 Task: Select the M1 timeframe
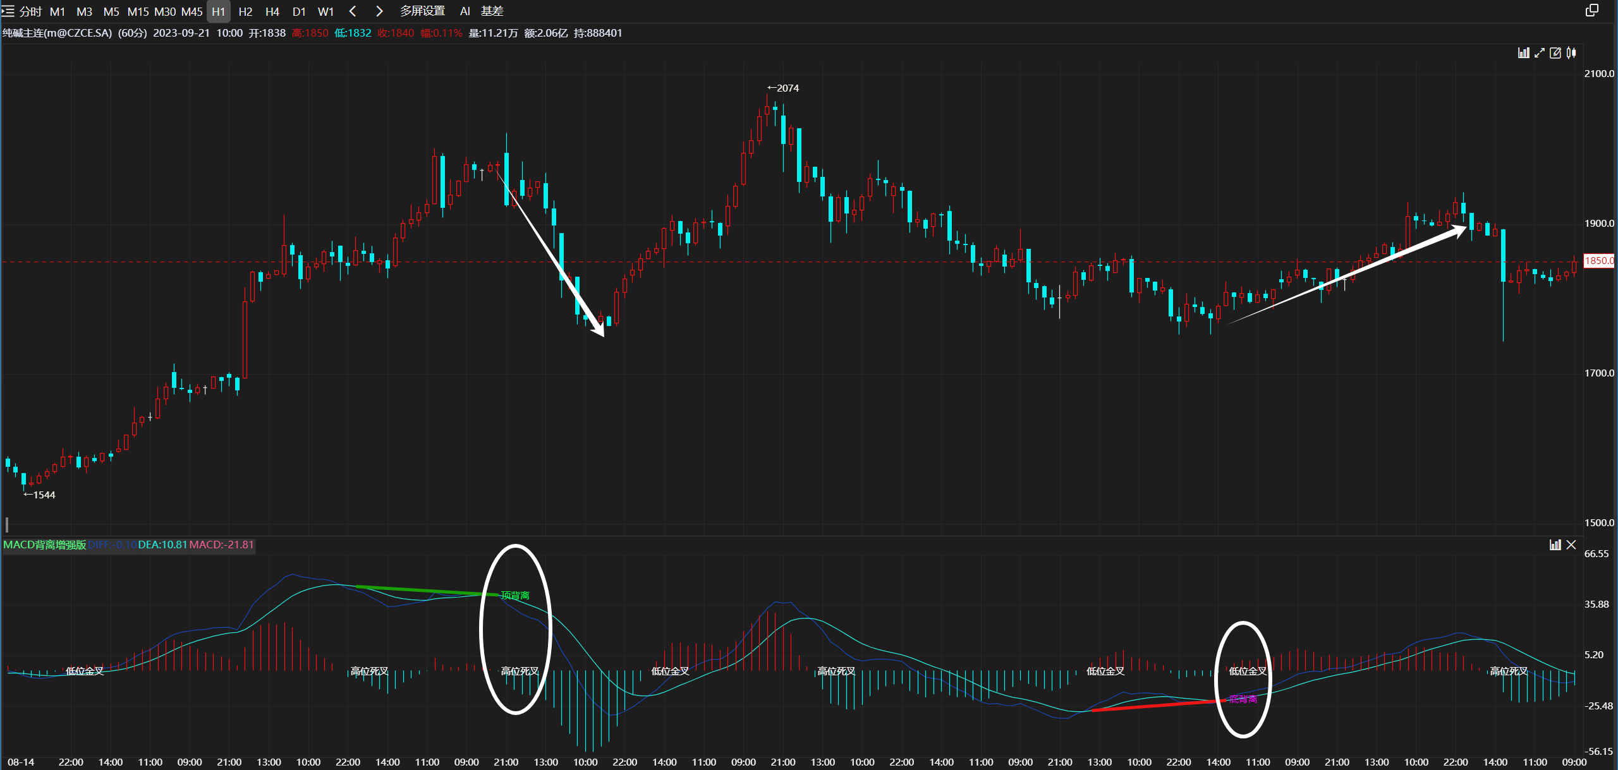tap(58, 11)
